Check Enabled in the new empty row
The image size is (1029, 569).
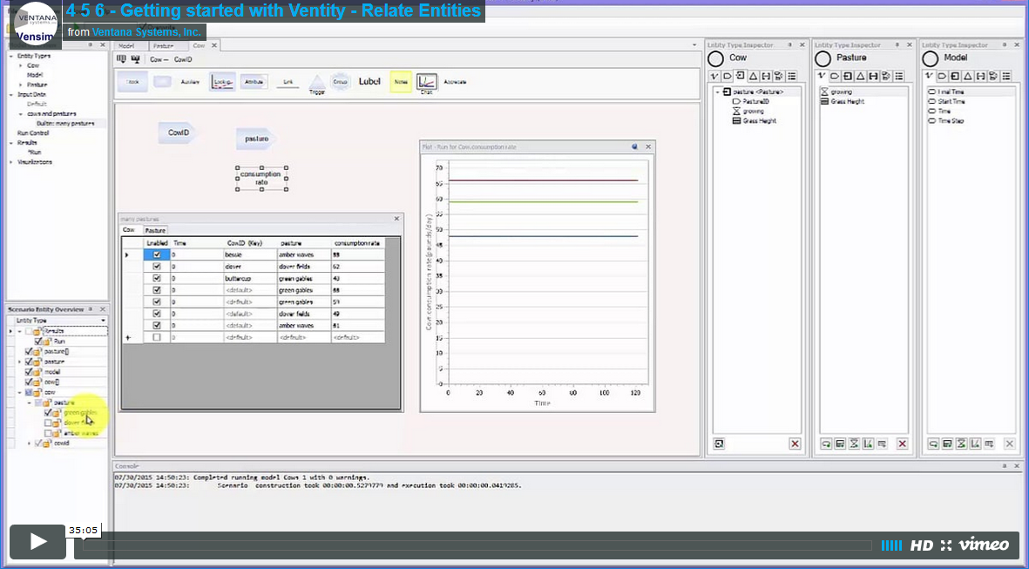pyautogui.click(x=157, y=337)
